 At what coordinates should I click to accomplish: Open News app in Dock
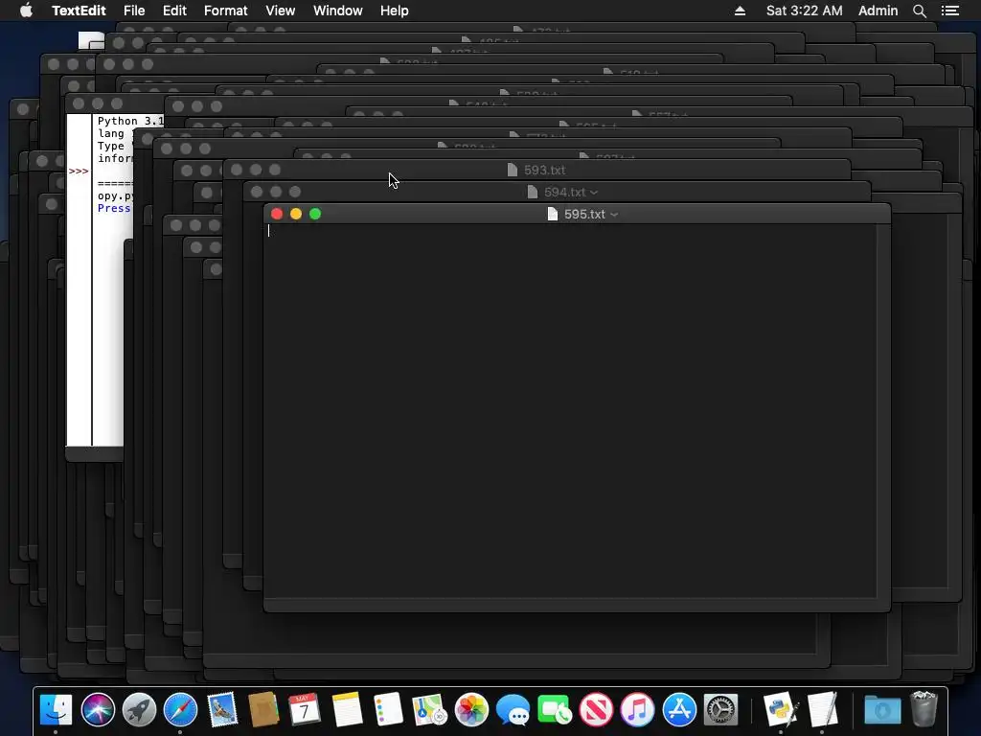pos(596,710)
